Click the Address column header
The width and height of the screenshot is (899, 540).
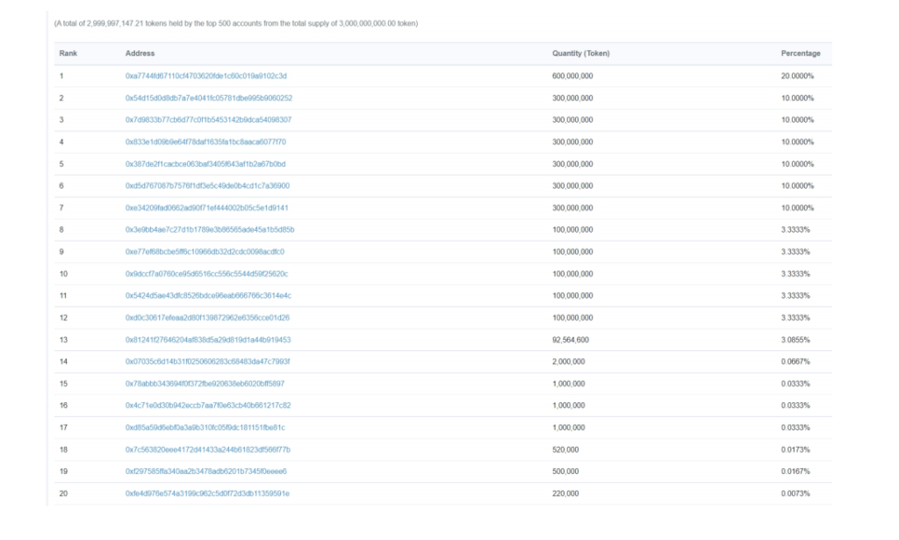[x=140, y=54]
